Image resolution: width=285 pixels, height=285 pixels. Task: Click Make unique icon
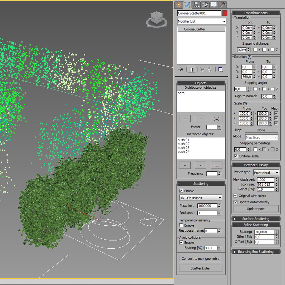point(202,69)
